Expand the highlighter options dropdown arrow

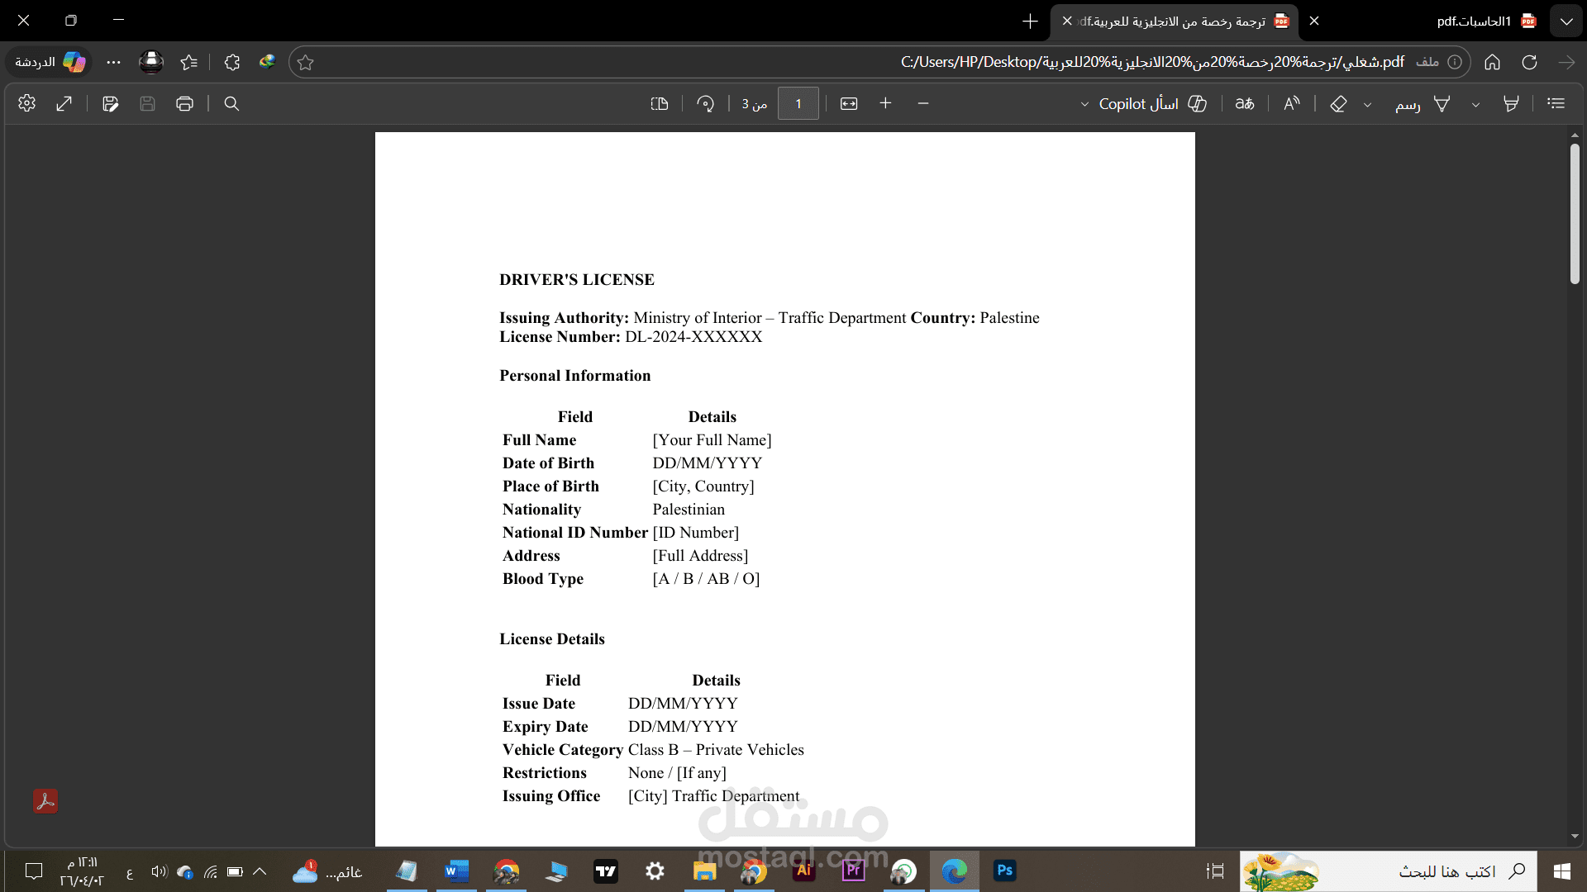tap(1475, 104)
